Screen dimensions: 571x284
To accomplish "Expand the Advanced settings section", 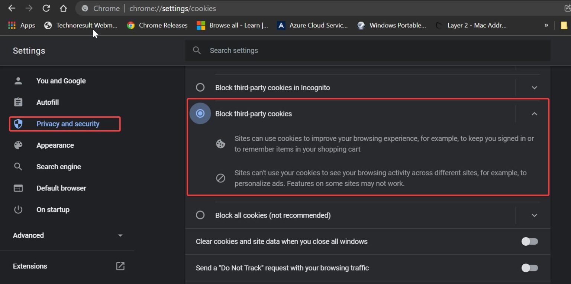I will (120, 235).
